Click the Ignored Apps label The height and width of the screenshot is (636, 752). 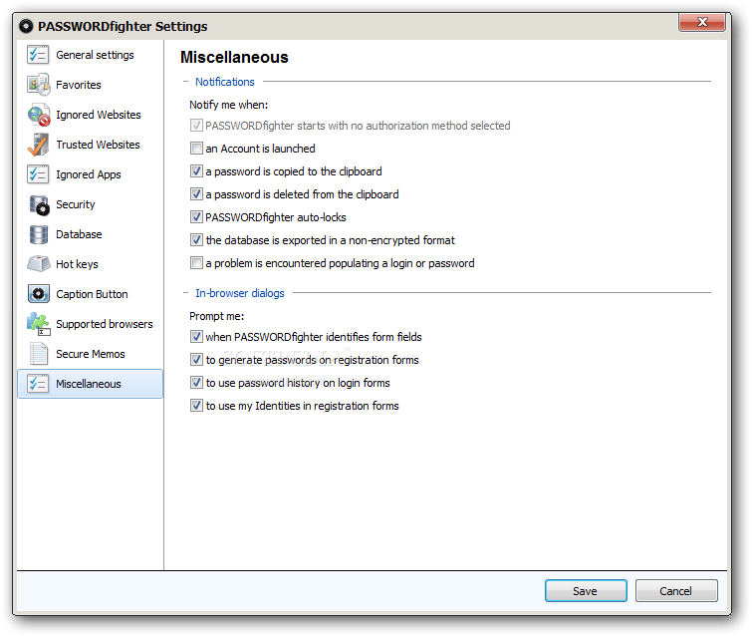tap(89, 174)
